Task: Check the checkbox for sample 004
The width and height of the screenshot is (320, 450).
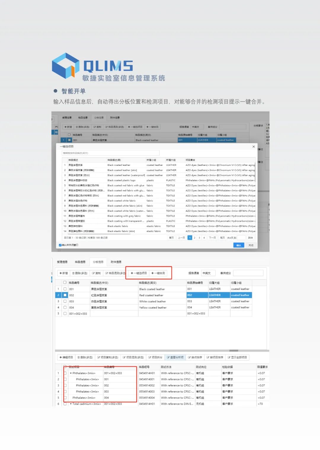Action: pos(65,307)
